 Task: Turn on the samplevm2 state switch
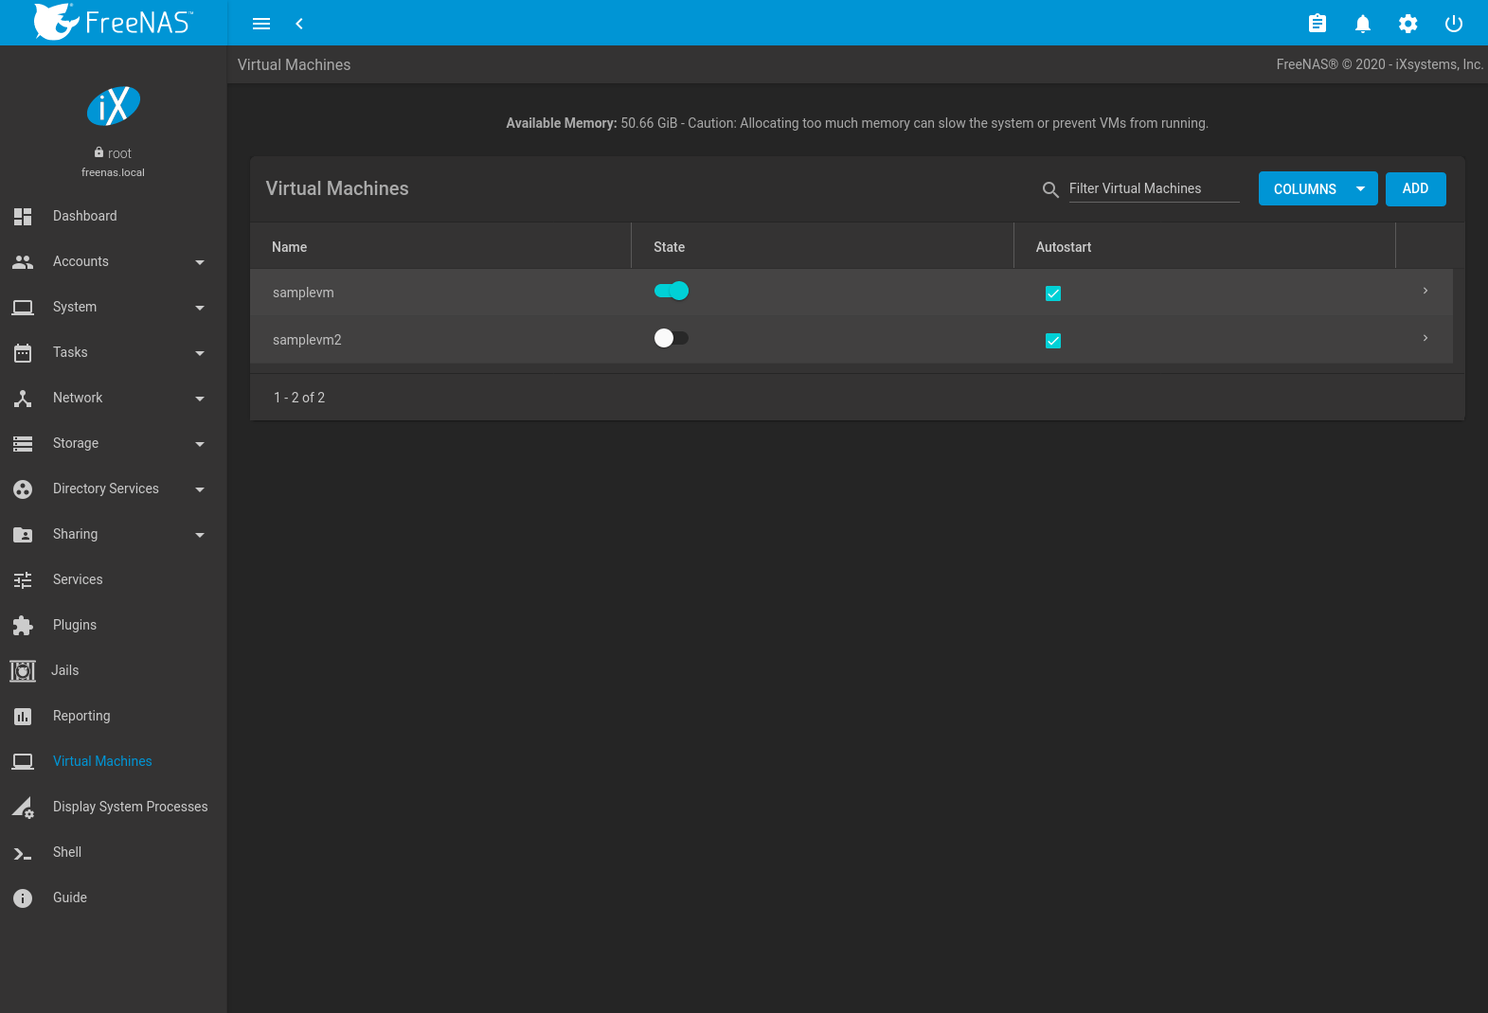672,339
